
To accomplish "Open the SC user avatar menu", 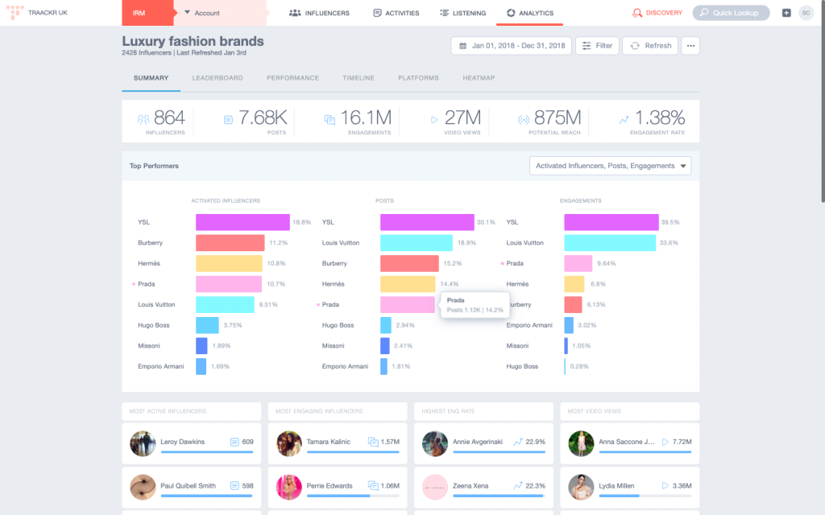I will pos(806,13).
